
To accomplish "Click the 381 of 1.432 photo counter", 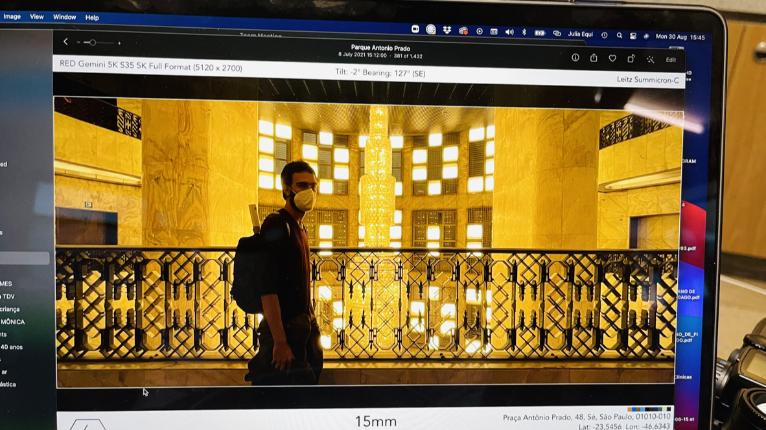I will [408, 56].
